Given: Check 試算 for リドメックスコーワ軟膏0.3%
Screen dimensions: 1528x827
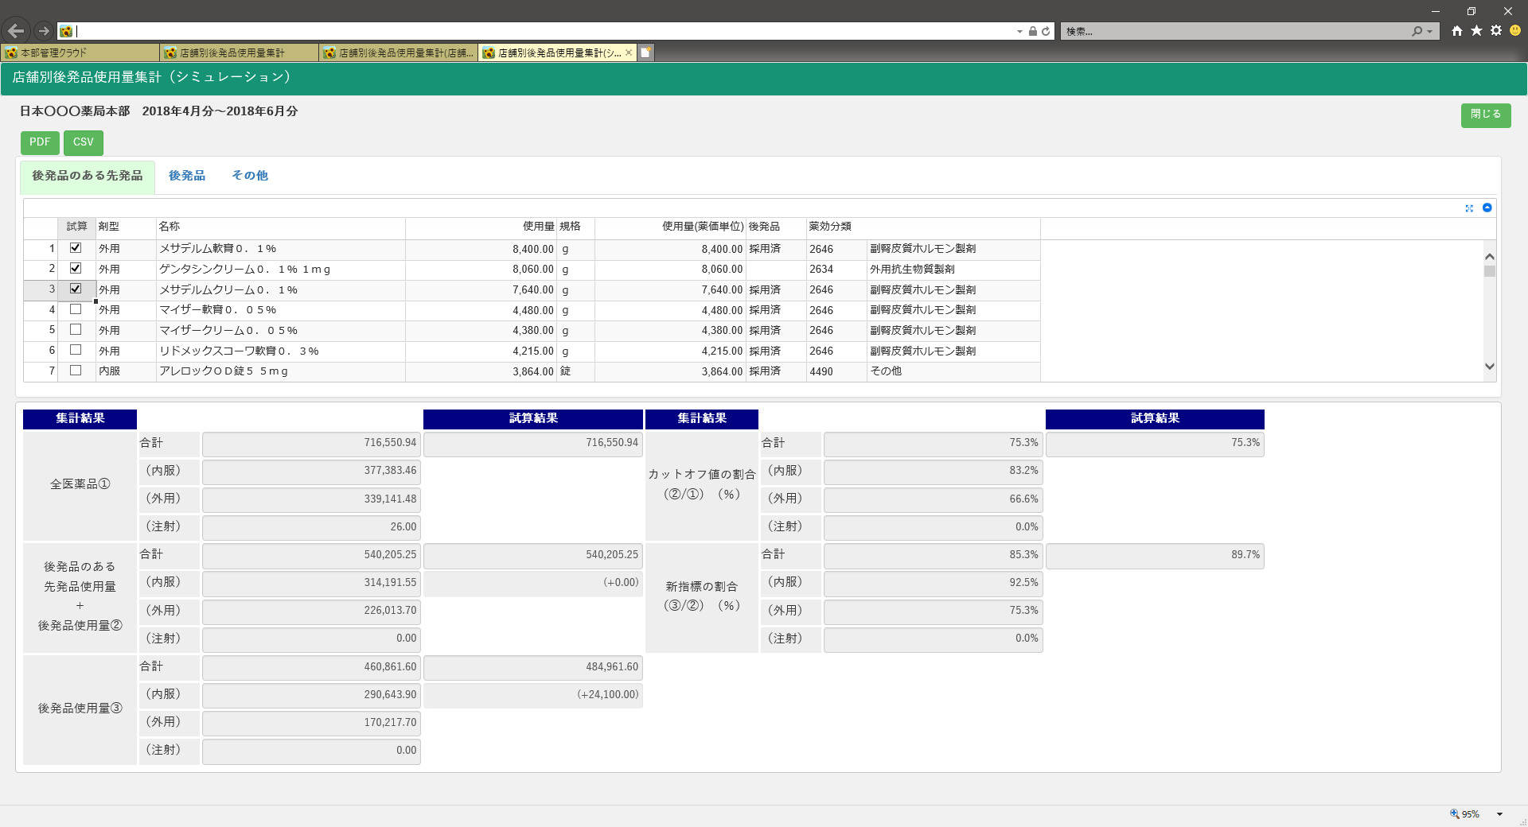Looking at the screenshot, I should pos(76,350).
